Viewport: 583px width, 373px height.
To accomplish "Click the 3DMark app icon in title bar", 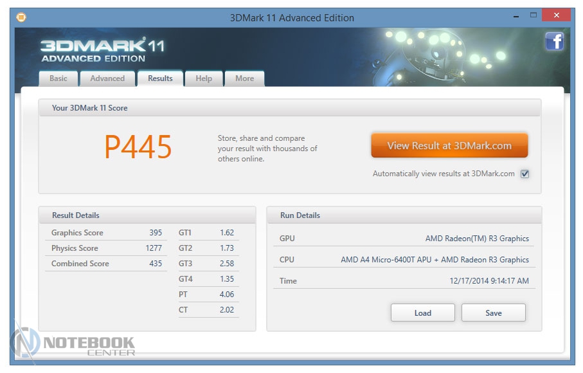I will (x=21, y=17).
